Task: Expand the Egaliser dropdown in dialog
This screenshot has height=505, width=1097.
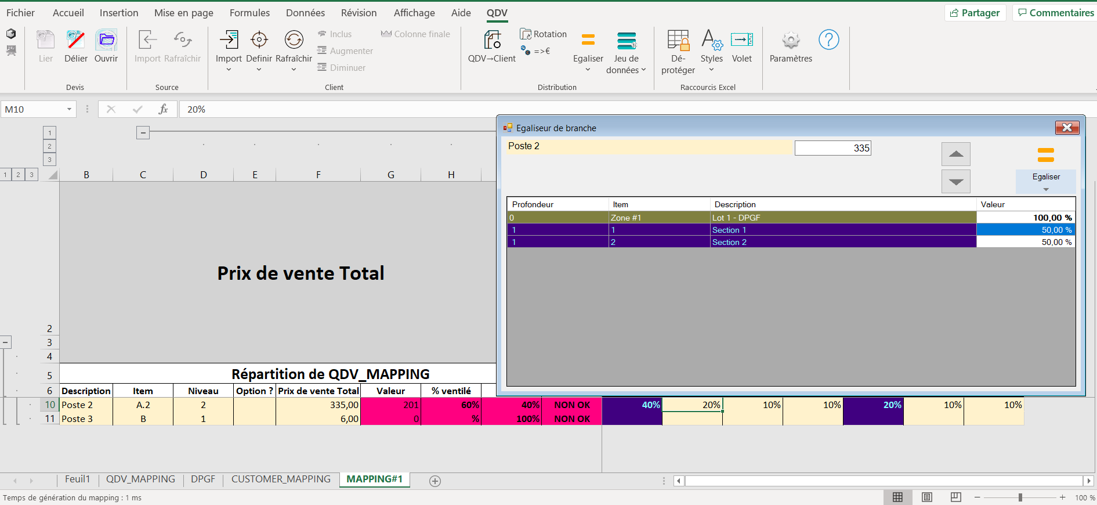Action: [1045, 189]
